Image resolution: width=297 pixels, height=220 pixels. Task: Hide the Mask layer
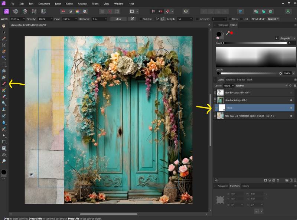(x=291, y=108)
